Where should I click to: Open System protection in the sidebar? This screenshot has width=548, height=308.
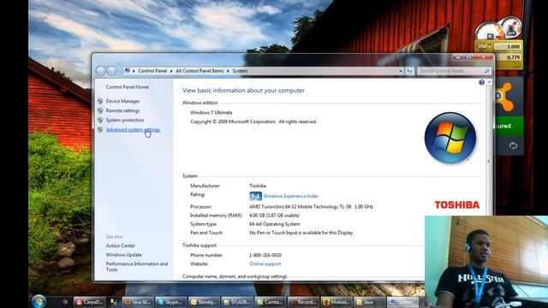tap(125, 120)
